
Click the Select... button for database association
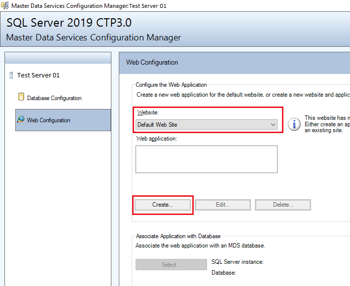pyautogui.click(x=171, y=265)
